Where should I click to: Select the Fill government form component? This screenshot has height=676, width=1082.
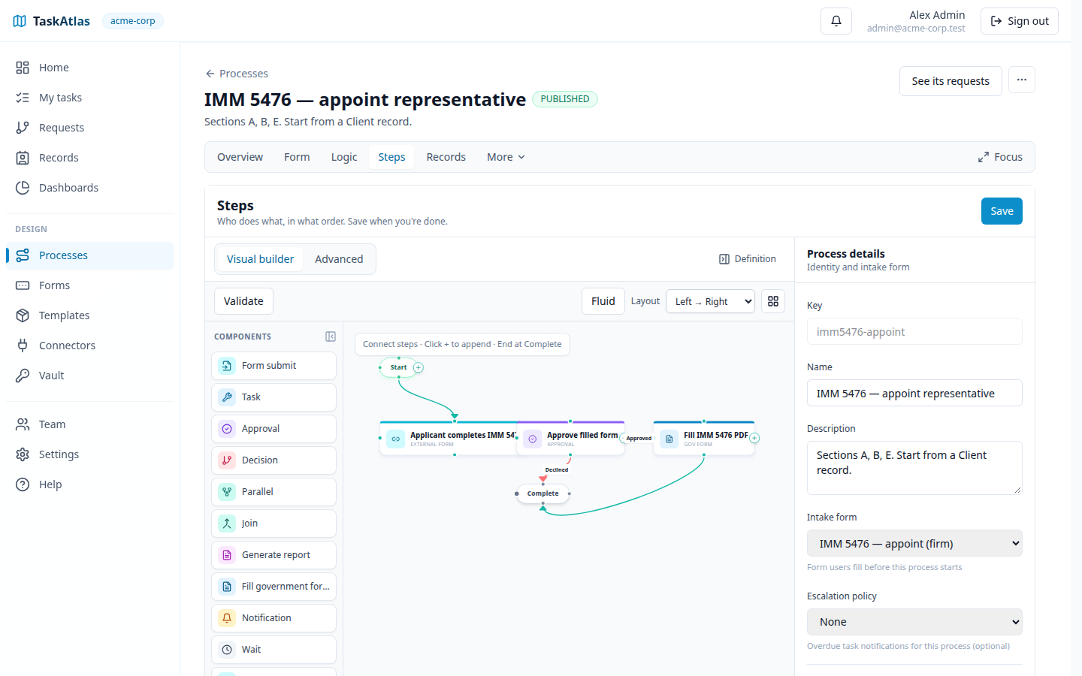(274, 587)
